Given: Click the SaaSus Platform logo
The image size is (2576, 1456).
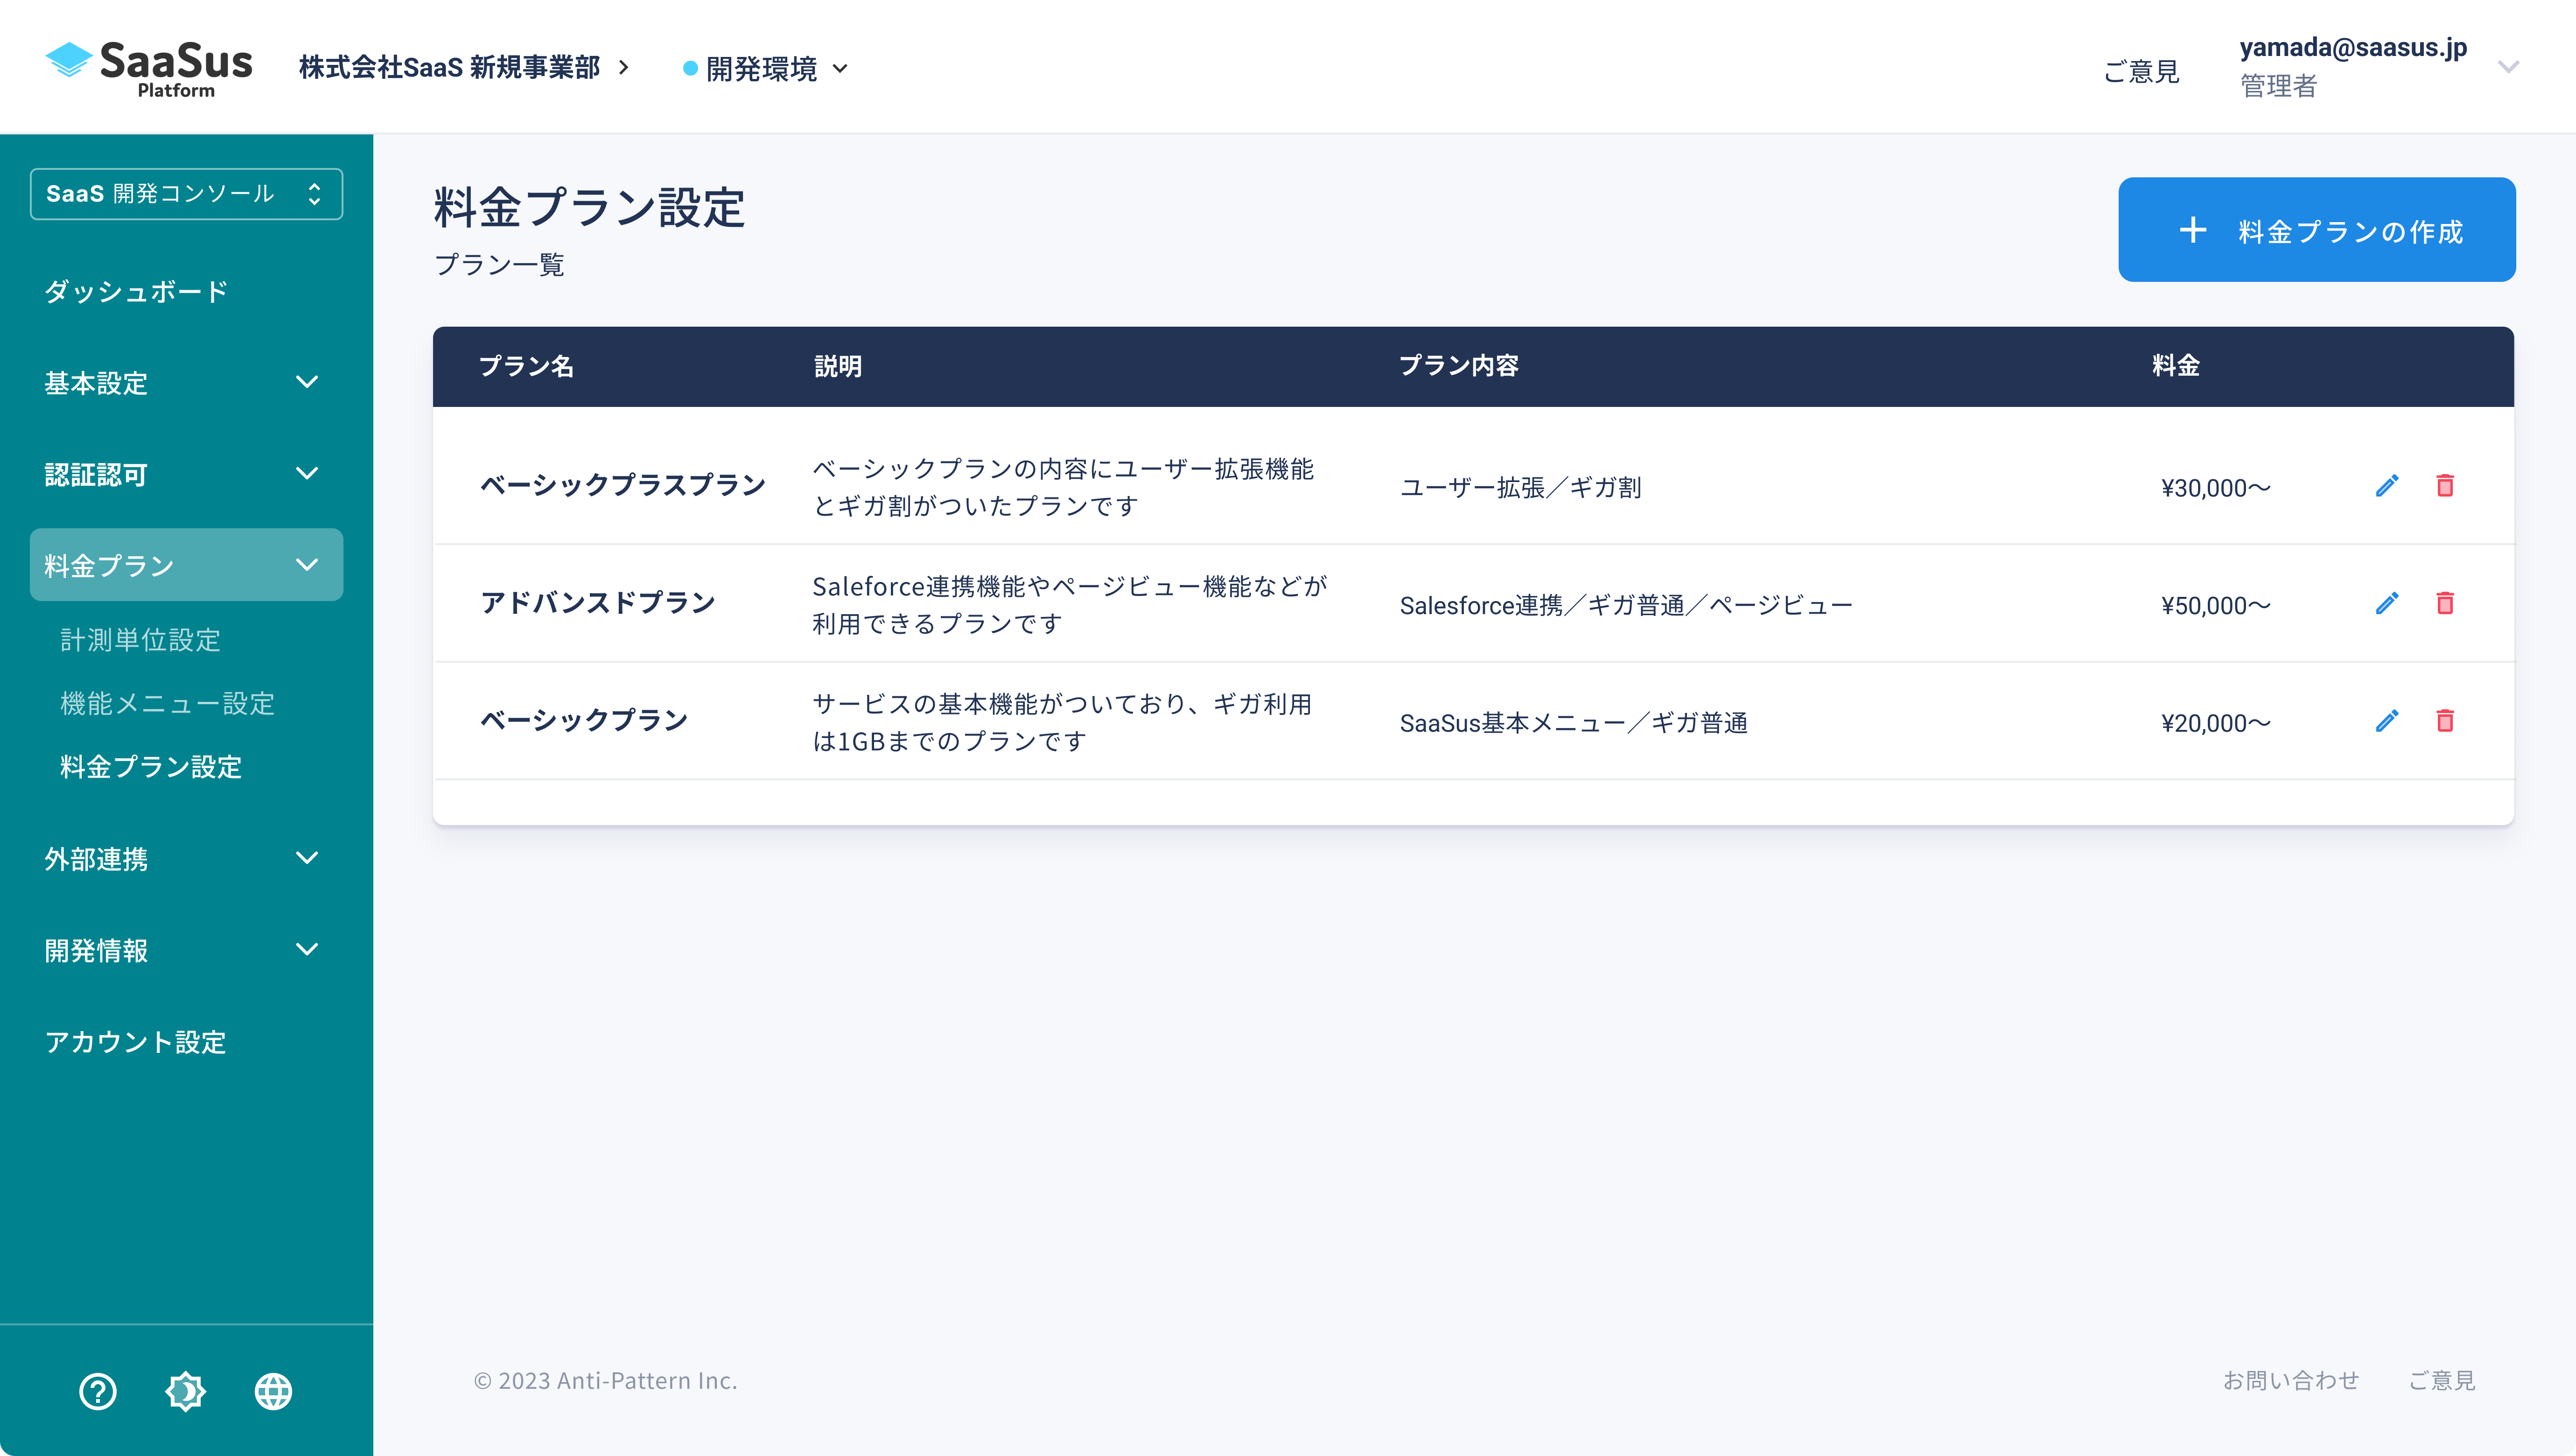Looking at the screenshot, I should pyautogui.click(x=149, y=68).
